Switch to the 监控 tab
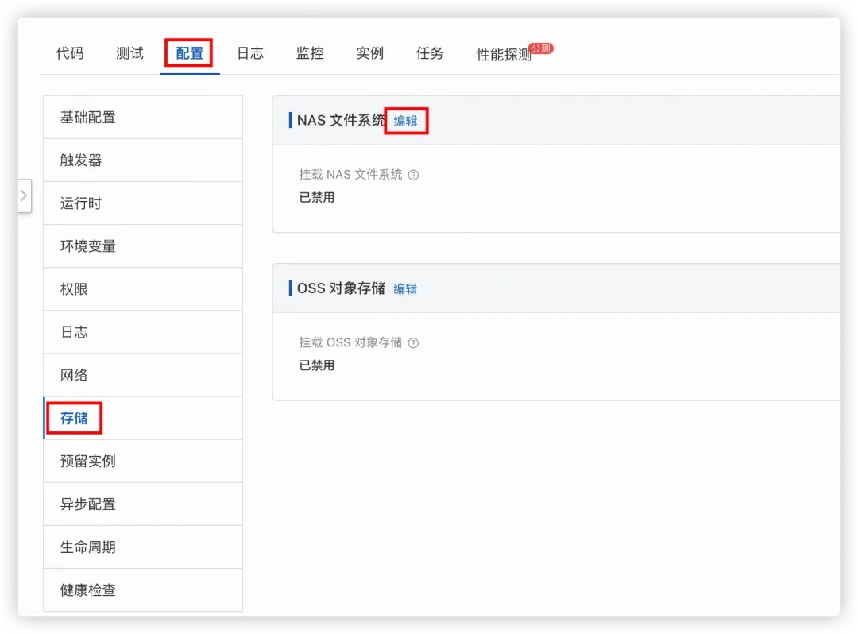 point(310,53)
